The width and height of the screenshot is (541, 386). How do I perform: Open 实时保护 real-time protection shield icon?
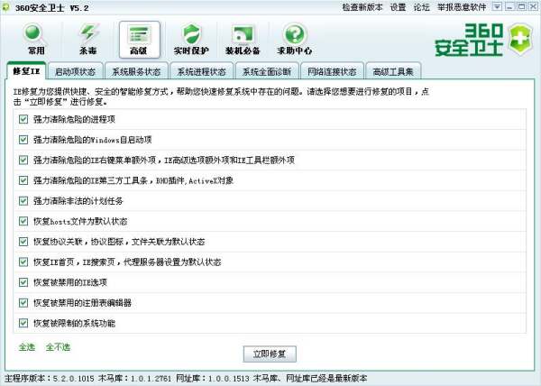(191, 39)
